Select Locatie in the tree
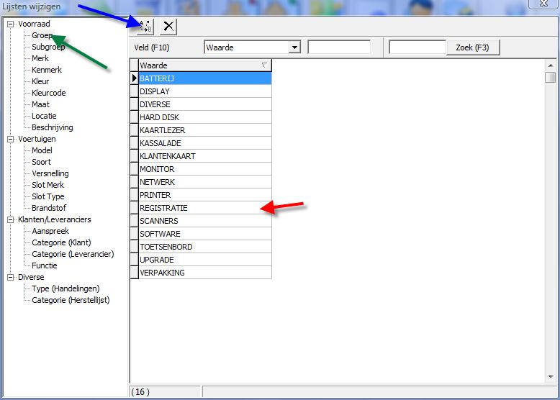This screenshot has height=400, width=560. click(44, 116)
